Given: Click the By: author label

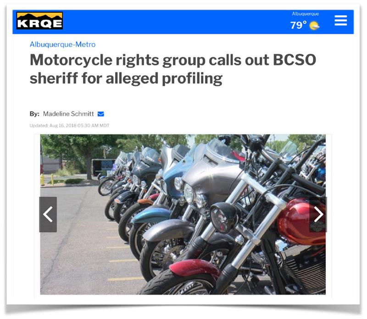Looking at the screenshot, I should [34, 114].
